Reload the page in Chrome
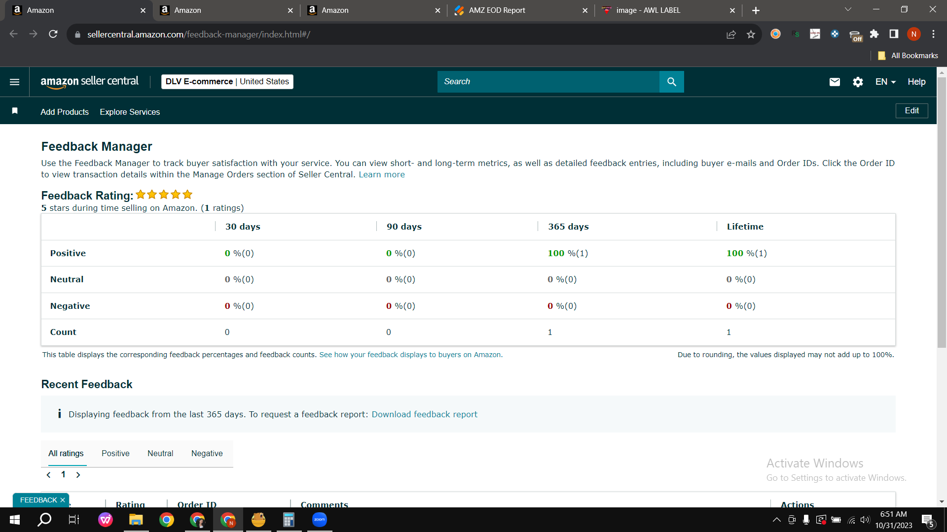Viewport: 947px width, 532px height. 53,34
